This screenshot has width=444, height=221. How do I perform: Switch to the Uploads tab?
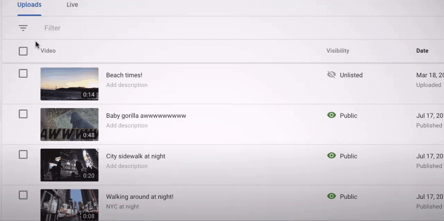pyautogui.click(x=29, y=5)
